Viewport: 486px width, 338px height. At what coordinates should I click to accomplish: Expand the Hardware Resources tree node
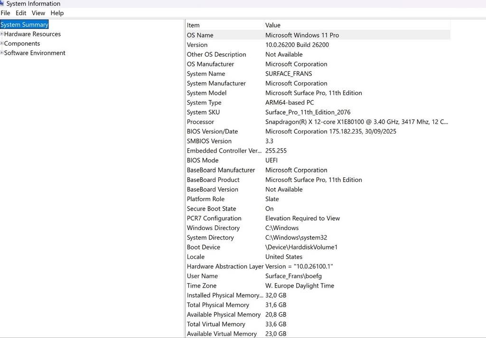pyautogui.click(x=2, y=34)
